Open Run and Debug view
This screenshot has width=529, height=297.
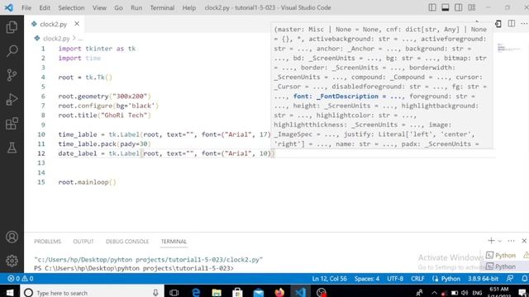click(x=12, y=99)
